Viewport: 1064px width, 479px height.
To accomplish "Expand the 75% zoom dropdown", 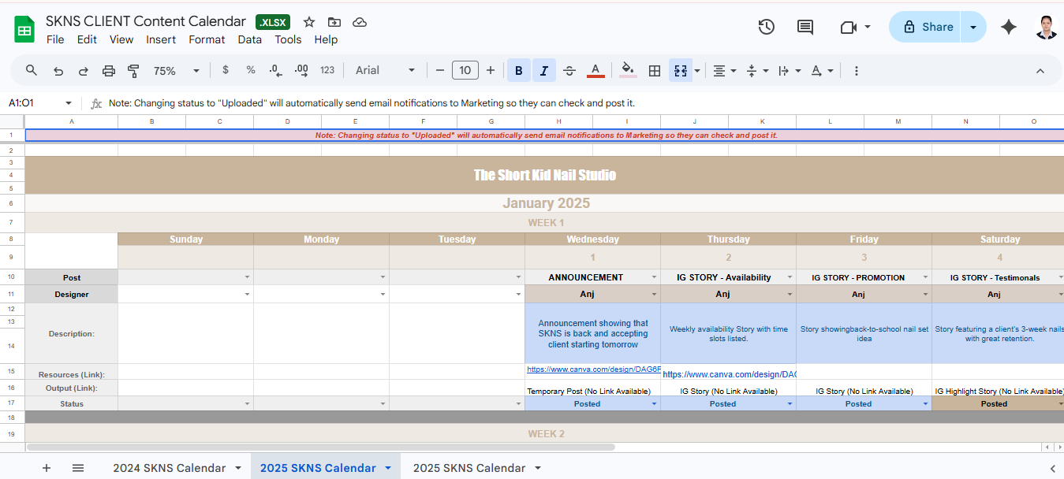I will 176,71.
